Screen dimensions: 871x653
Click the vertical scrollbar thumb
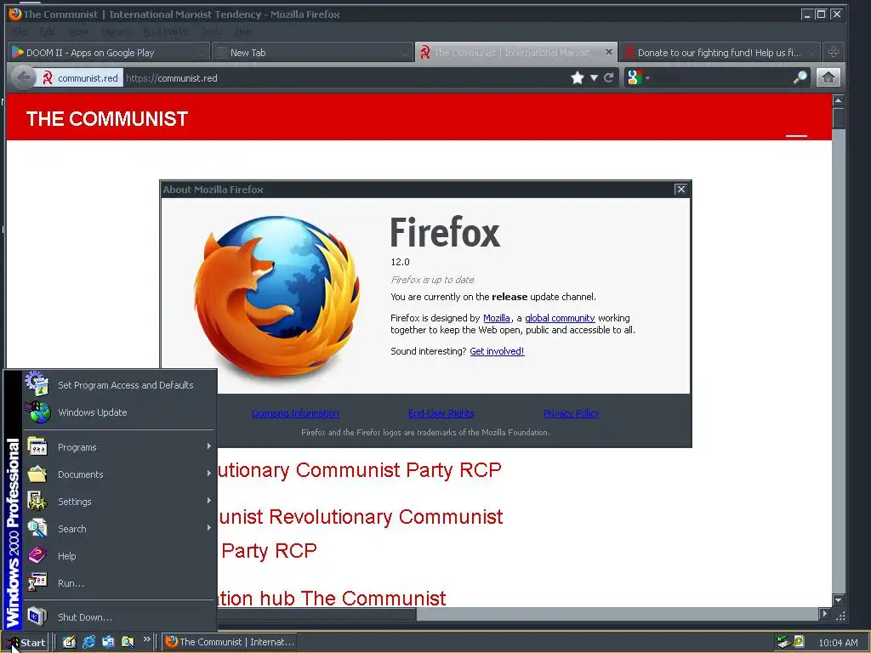[x=838, y=119]
